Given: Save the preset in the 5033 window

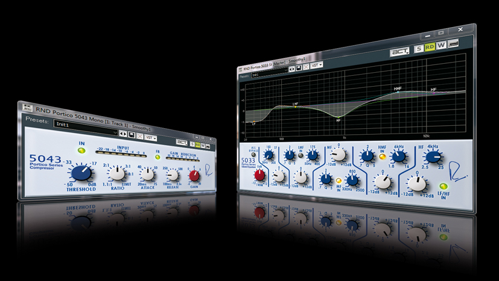Looking at the screenshot, I should [x=299, y=67].
